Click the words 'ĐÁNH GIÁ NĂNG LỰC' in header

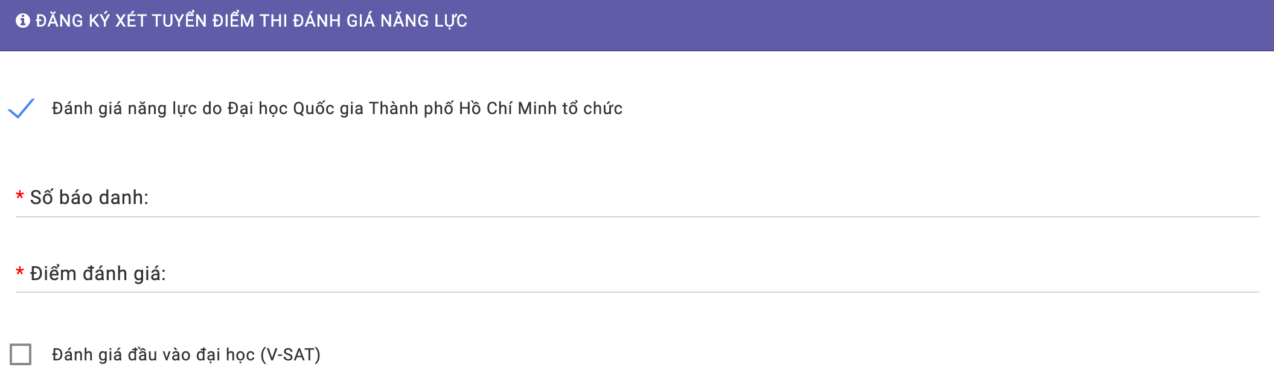(380, 21)
